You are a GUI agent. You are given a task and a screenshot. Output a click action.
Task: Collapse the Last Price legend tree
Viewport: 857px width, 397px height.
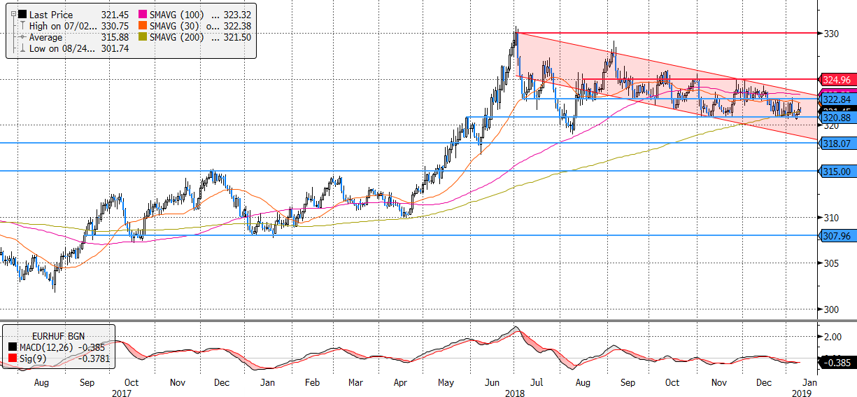(12, 14)
